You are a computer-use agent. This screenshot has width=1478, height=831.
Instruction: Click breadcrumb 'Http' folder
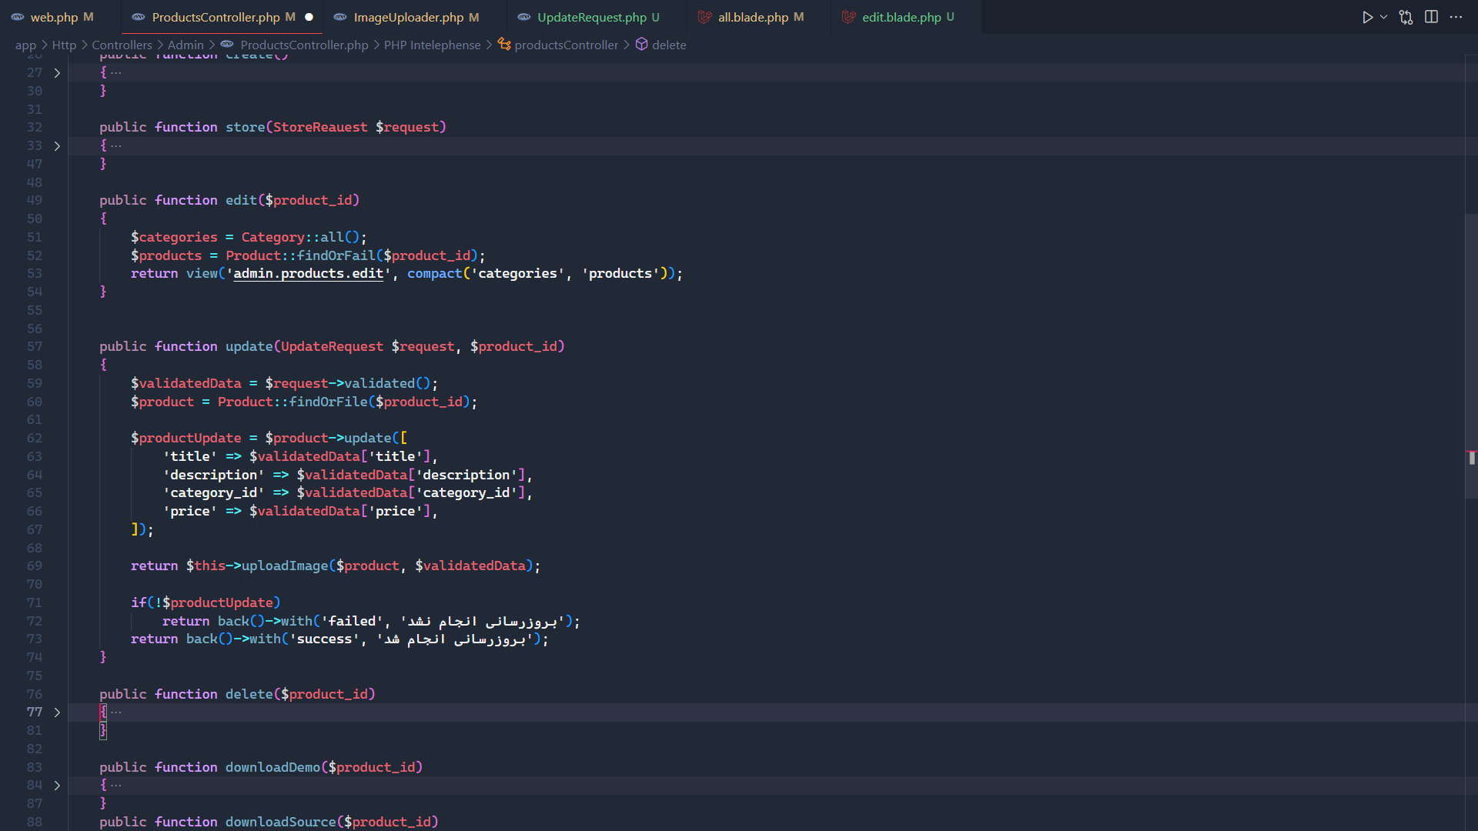pos(64,45)
